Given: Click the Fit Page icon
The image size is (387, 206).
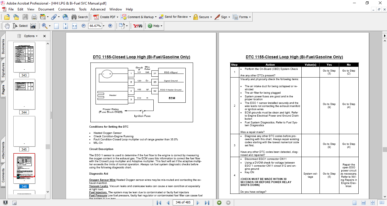Looking at the screenshot, I should tap(65, 26).
